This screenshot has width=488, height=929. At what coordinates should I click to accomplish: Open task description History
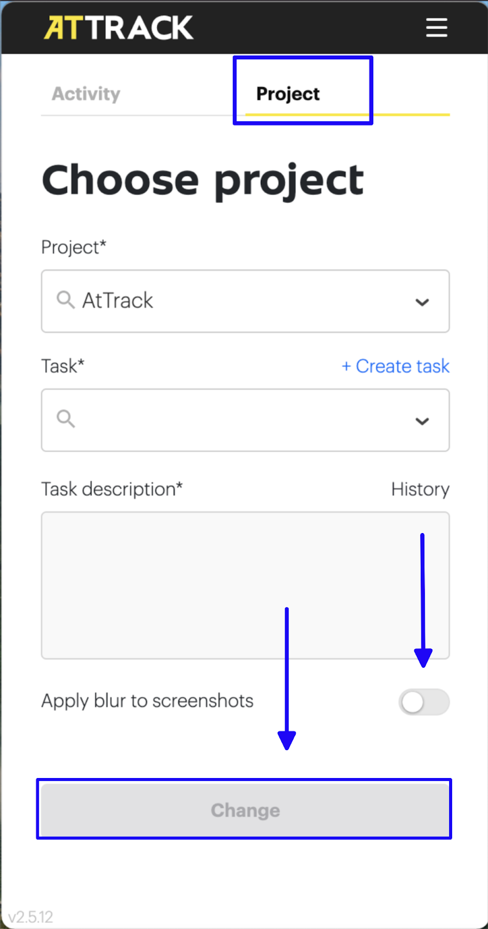click(420, 489)
